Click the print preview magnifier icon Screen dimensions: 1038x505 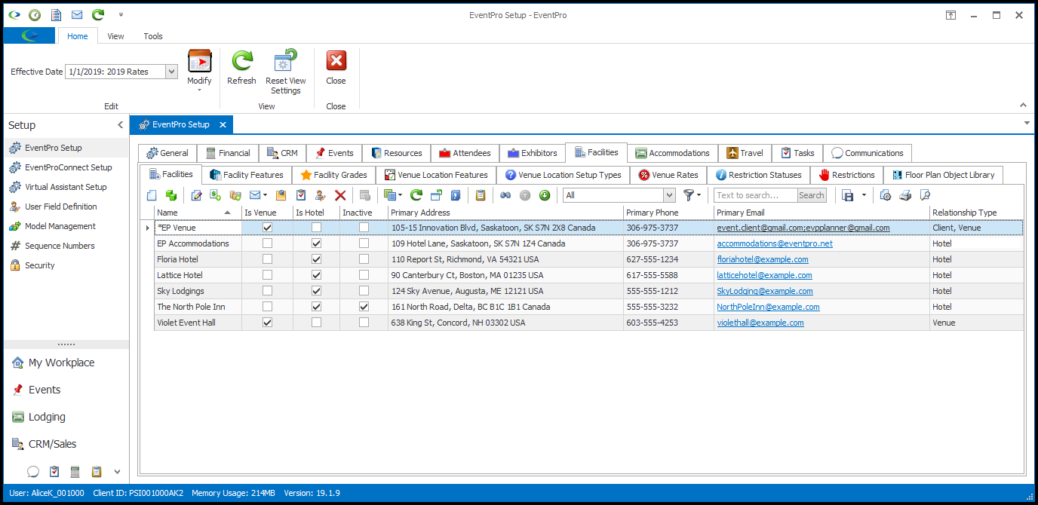(926, 195)
